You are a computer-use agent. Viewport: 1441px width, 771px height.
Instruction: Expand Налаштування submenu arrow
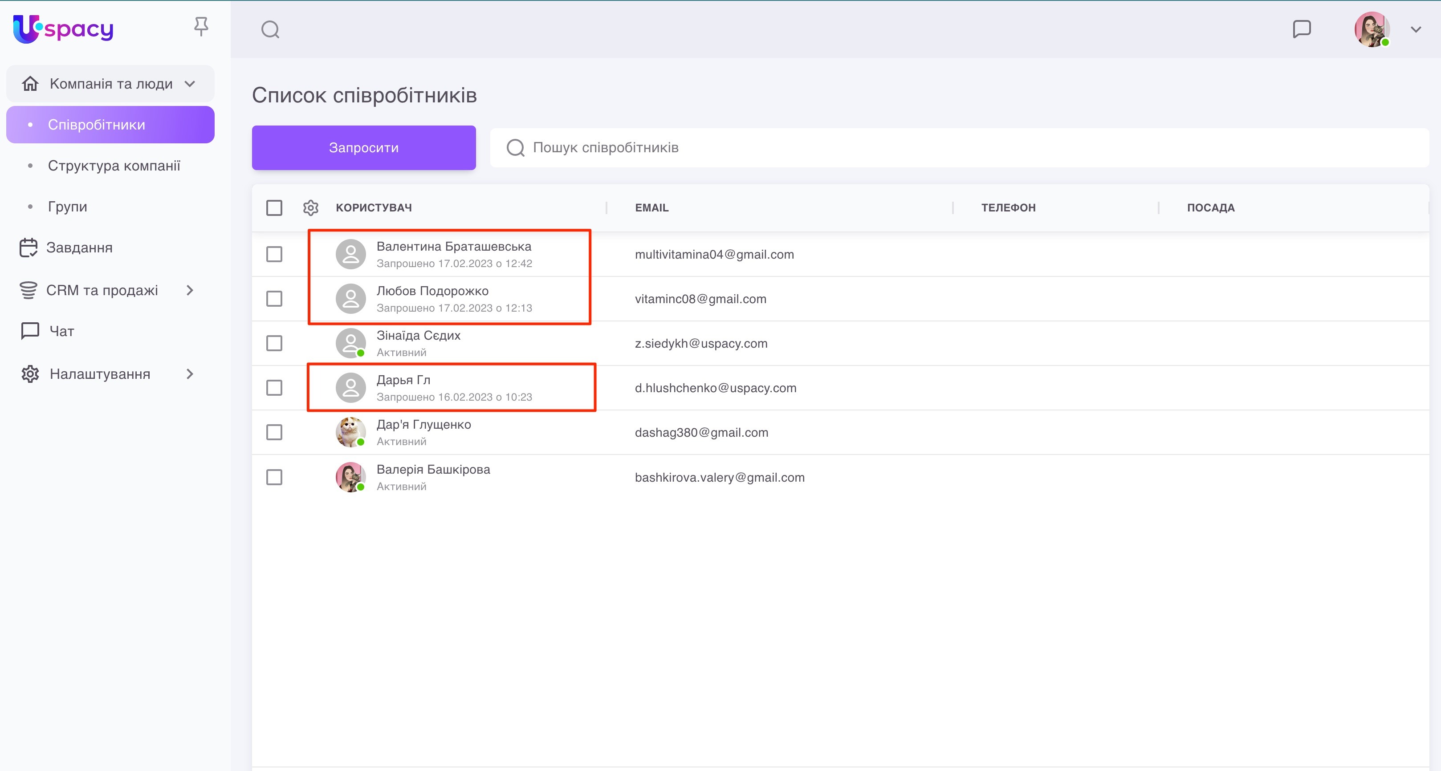pyautogui.click(x=190, y=374)
